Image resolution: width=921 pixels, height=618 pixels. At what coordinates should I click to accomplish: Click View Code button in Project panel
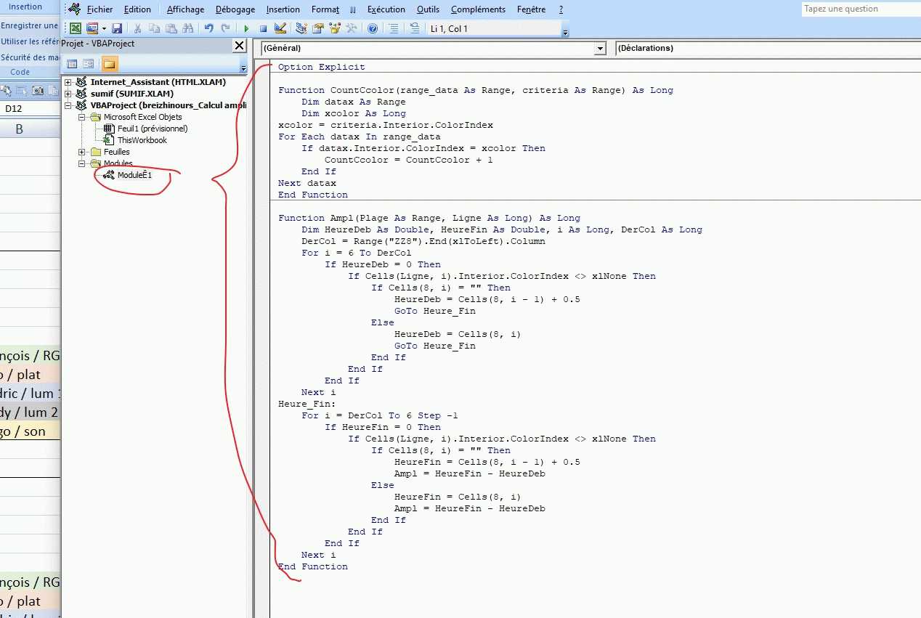coord(73,64)
